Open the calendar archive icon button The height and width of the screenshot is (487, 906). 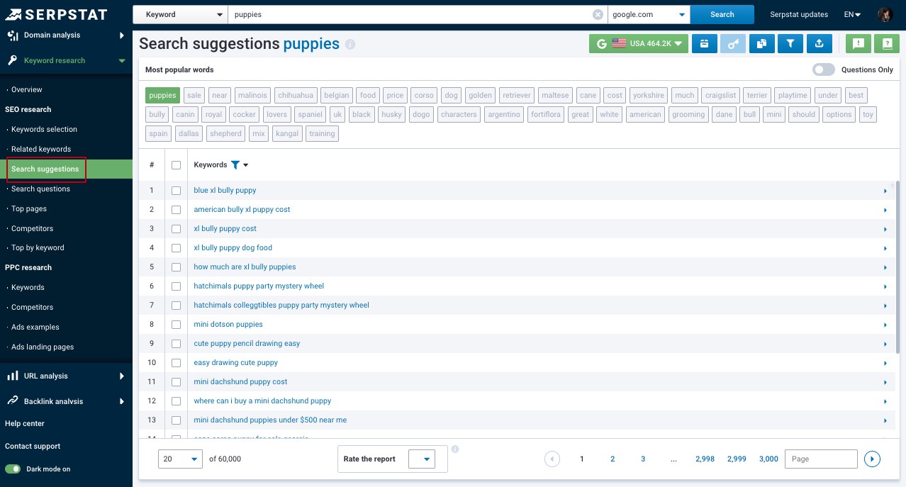tap(704, 44)
